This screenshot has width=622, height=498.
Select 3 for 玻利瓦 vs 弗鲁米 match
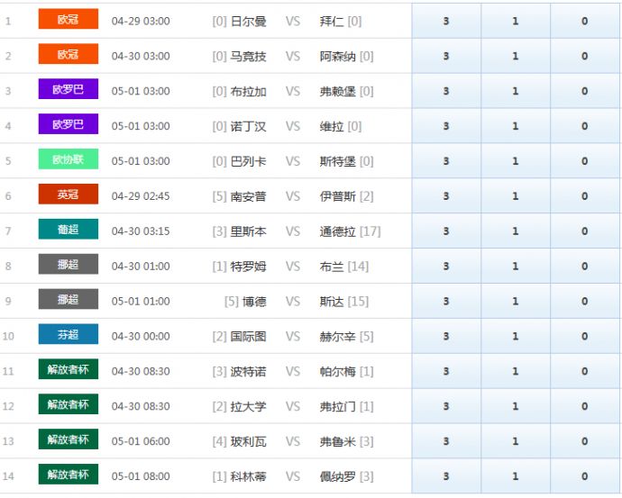tap(446, 441)
